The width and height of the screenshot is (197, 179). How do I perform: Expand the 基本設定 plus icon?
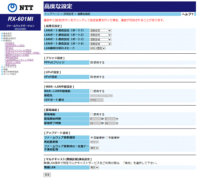(2, 34)
